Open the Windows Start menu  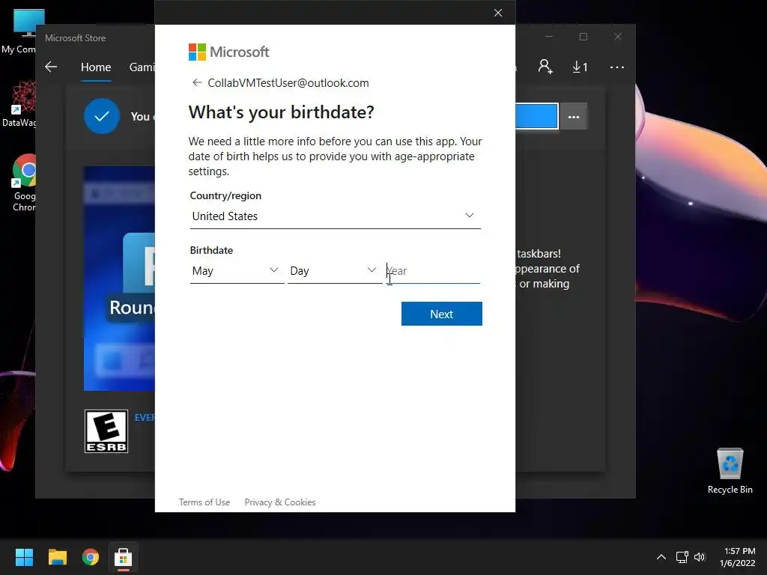(24, 557)
